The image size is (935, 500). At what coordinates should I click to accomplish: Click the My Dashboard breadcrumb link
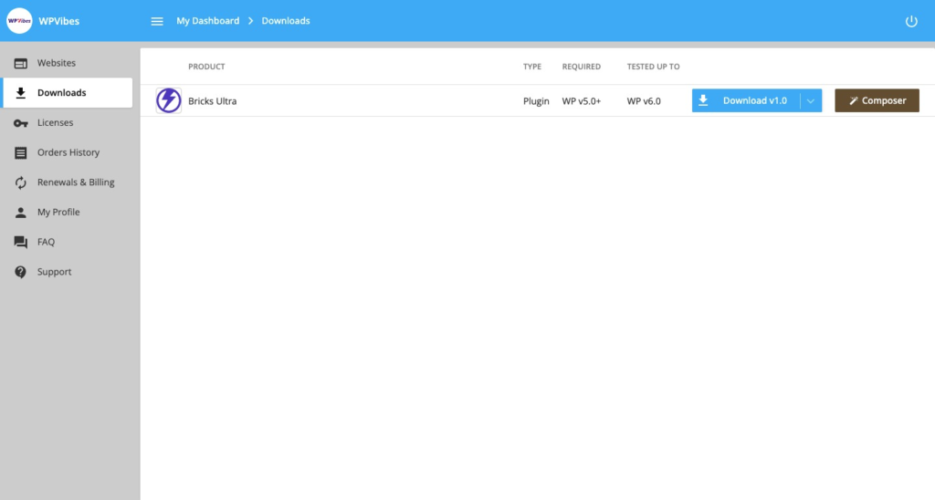pyautogui.click(x=207, y=21)
